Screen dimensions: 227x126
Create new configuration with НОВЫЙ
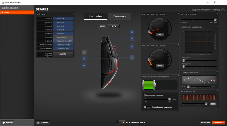pos(8,122)
